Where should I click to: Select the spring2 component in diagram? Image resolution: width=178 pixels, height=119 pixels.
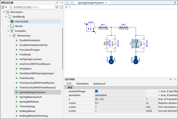click(144, 44)
